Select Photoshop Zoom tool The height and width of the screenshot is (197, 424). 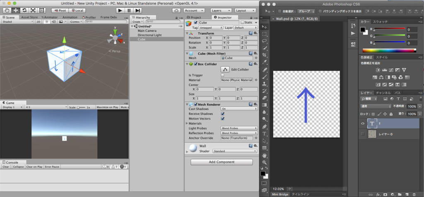click(265, 162)
